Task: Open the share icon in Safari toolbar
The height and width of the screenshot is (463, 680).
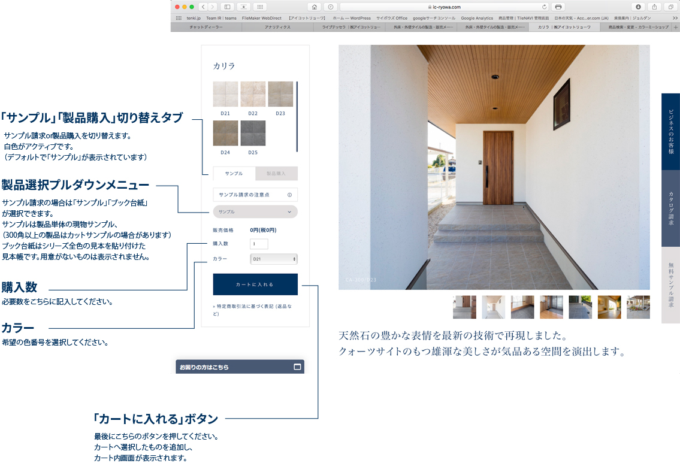Action: click(x=654, y=7)
